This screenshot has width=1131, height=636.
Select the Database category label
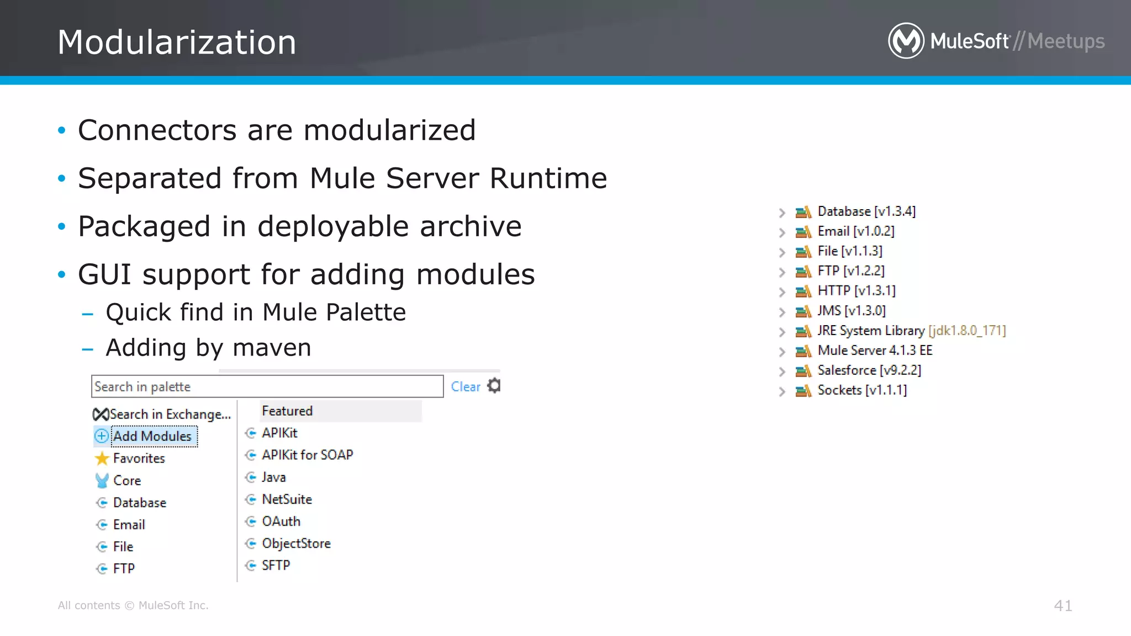[140, 502]
